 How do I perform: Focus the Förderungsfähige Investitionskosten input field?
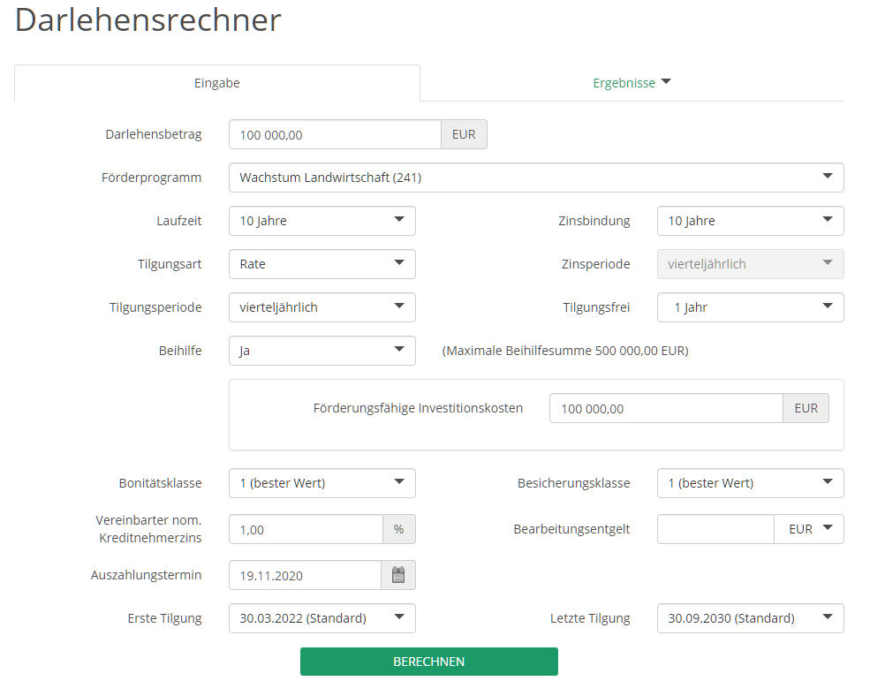[x=666, y=408]
